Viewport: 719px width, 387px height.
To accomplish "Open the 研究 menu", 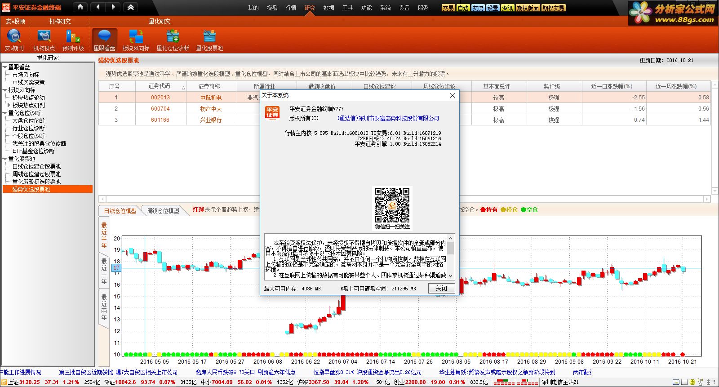I will coord(310,8).
